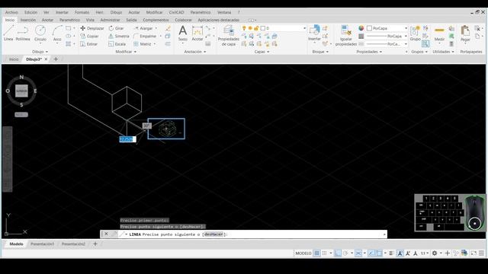Expand the Utilidades panel

(x=443, y=52)
